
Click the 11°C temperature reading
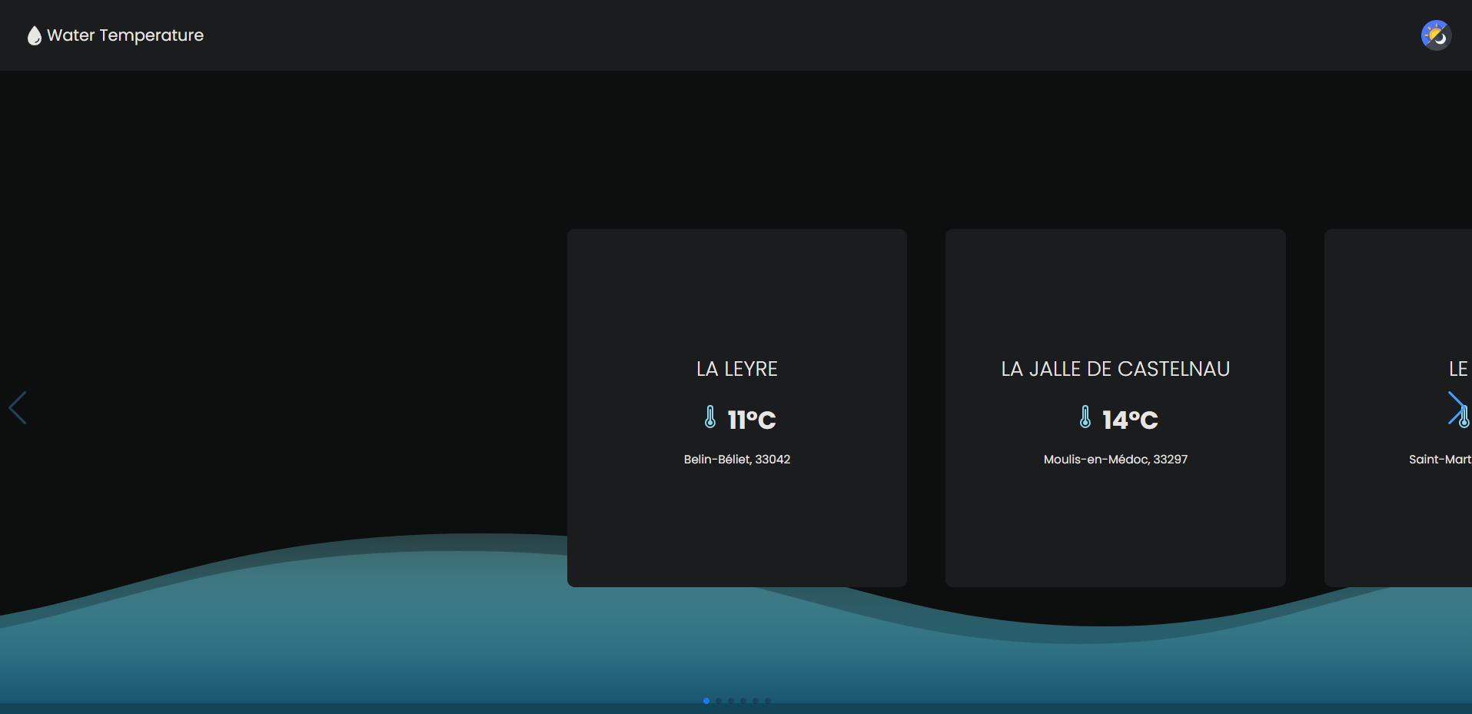(x=751, y=420)
